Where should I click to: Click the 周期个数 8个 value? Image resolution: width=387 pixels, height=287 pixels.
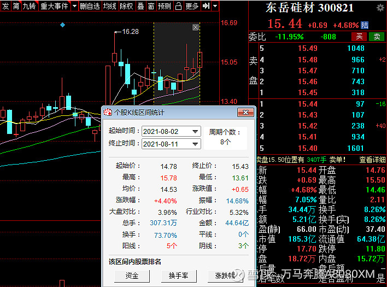tap(226, 142)
